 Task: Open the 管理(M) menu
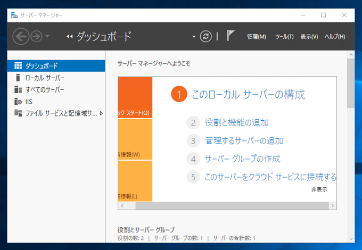pyautogui.click(x=257, y=37)
